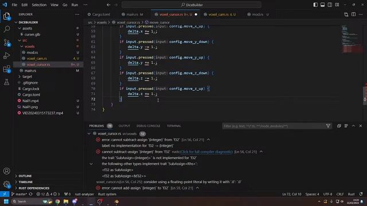The image size is (367, 206).
Task: Open editor more actions menu
Action: point(361,14)
